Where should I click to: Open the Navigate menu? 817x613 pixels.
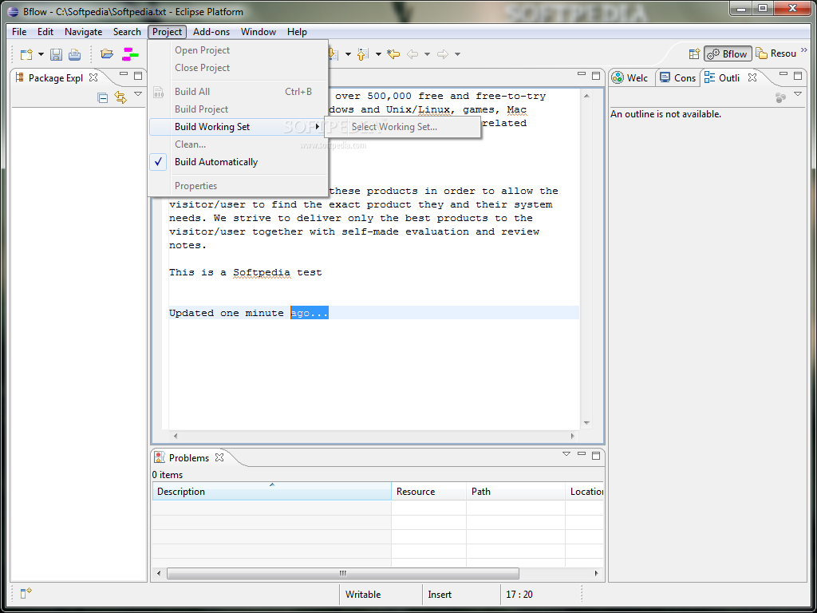point(83,32)
